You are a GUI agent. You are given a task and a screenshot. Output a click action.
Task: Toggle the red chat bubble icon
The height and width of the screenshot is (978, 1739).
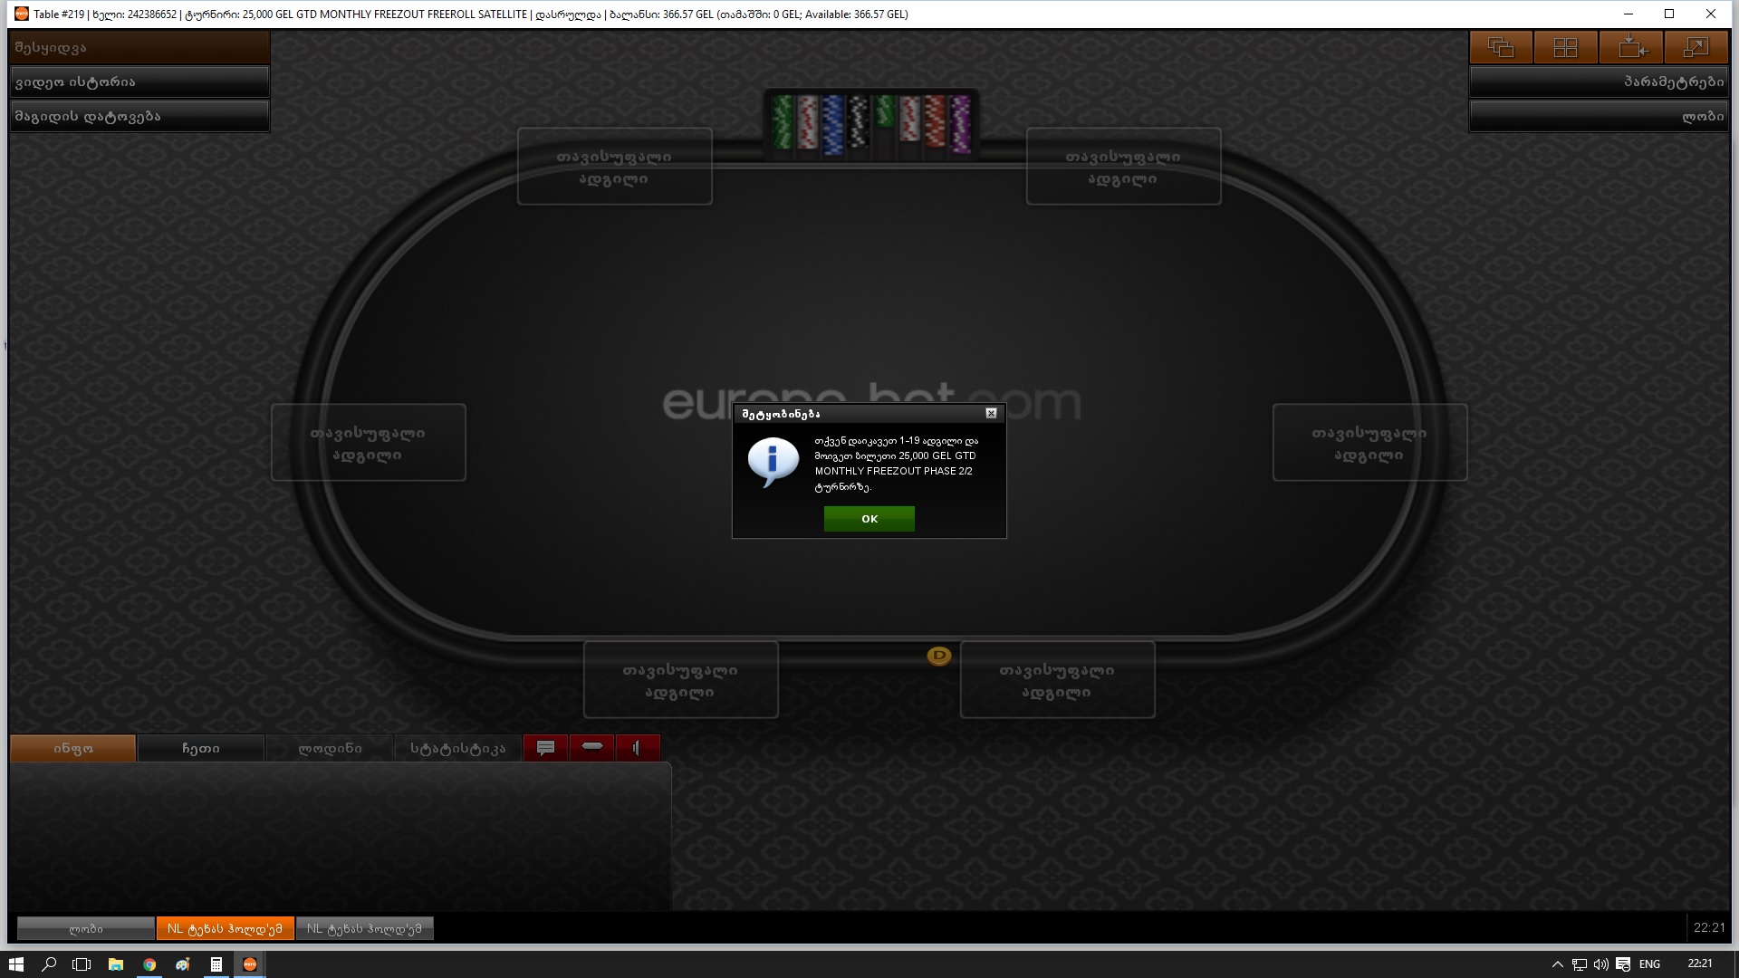click(x=545, y=748)
